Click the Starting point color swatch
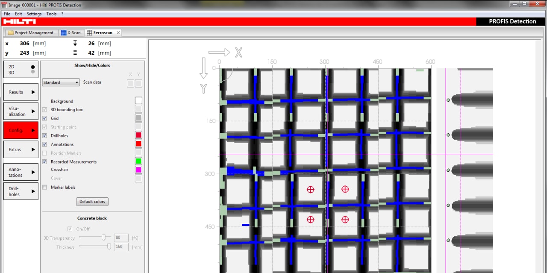 [138, 126]
